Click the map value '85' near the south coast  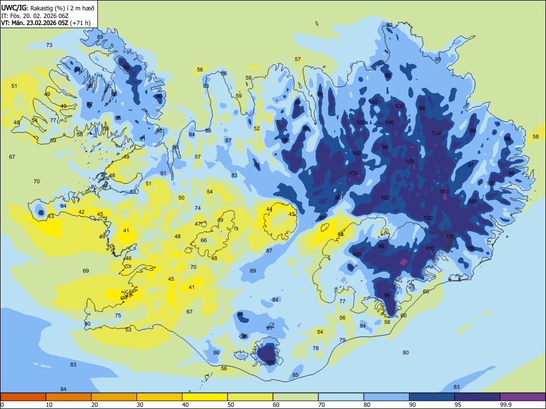(295, 375)
